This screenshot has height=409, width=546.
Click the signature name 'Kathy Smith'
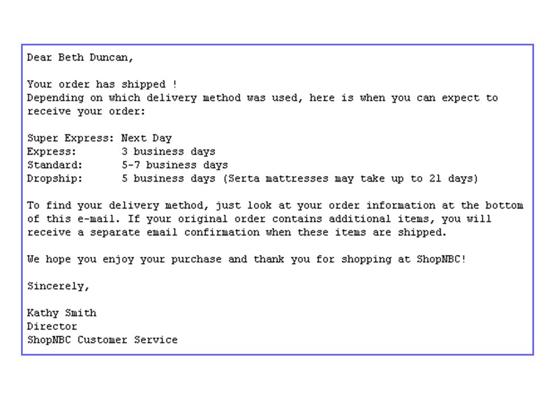[x=61, y=313]
